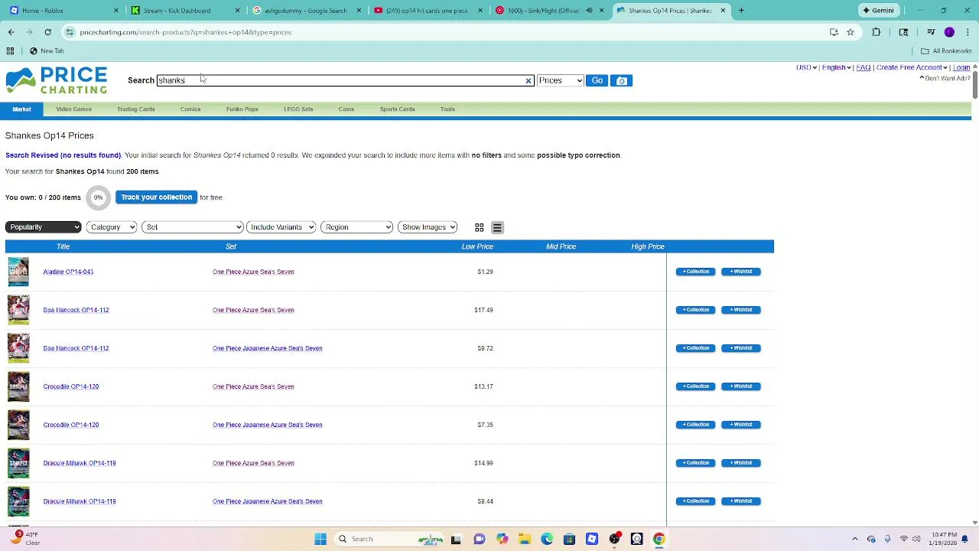The height and width of the screenshot is (551, 979).
Task: Click Track your collection button
Action: pos(156,197)
